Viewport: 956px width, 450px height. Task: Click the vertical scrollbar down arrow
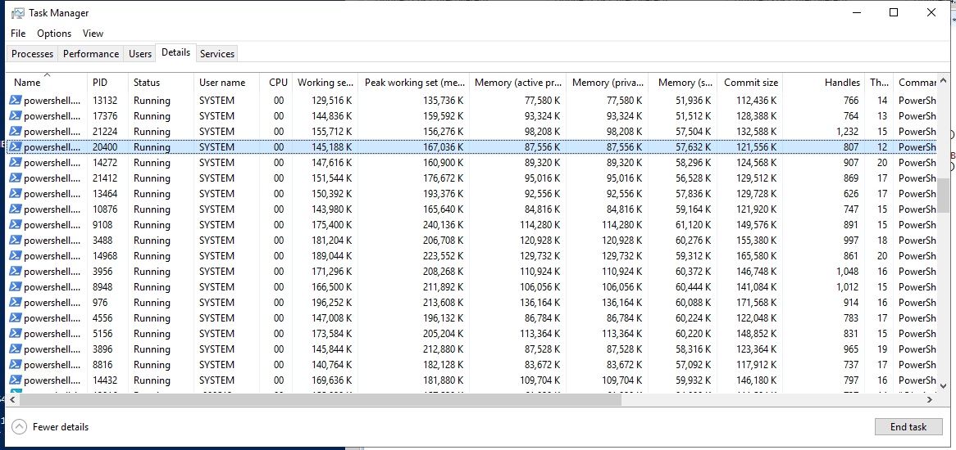tap(943, 388)
